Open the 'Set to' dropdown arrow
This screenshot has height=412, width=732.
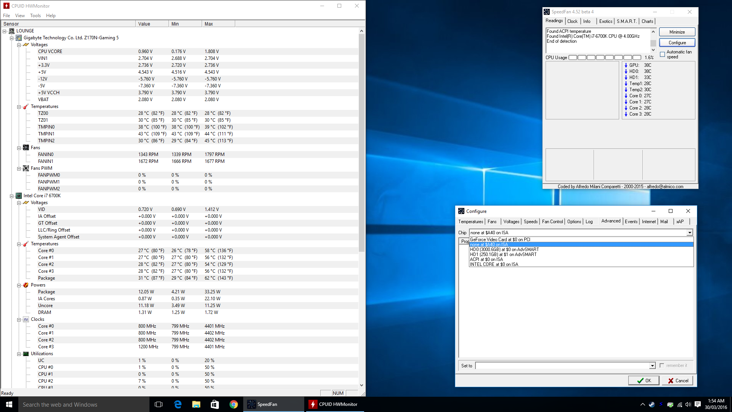click(x=652, y=366)
